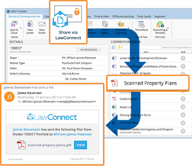The width and height of the screenshot is (192, 166).
Task: Click staff avatar on Credit Report row
Action: pos(183,99)
